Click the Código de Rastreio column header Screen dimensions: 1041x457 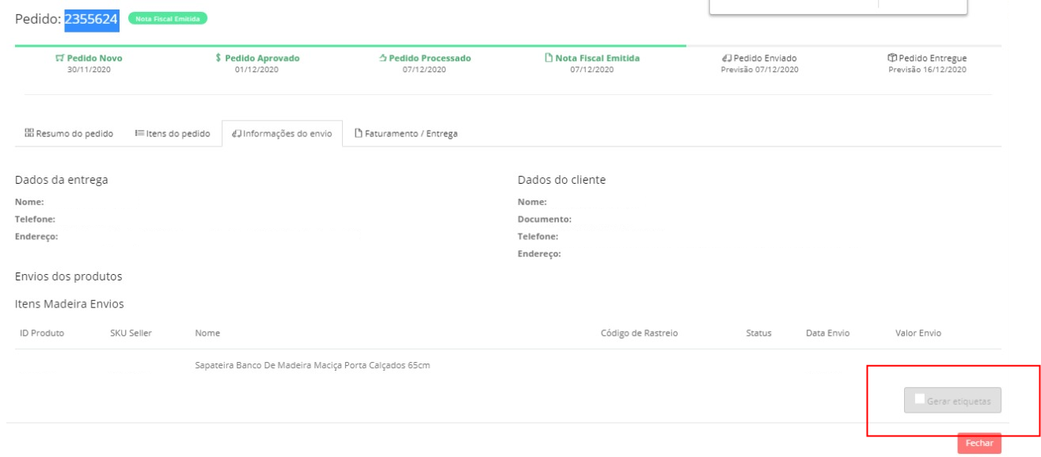click(639, 333)
